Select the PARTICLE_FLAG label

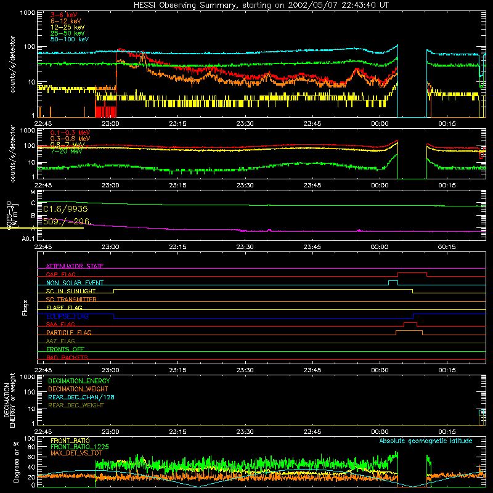(x=69, y=332)
